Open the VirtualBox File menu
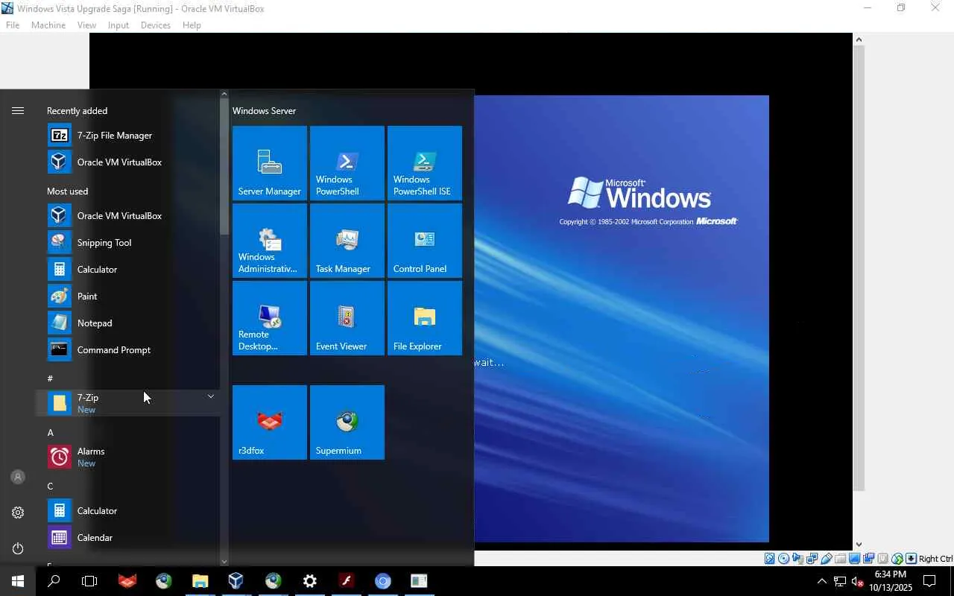 [x=13, y=25]
